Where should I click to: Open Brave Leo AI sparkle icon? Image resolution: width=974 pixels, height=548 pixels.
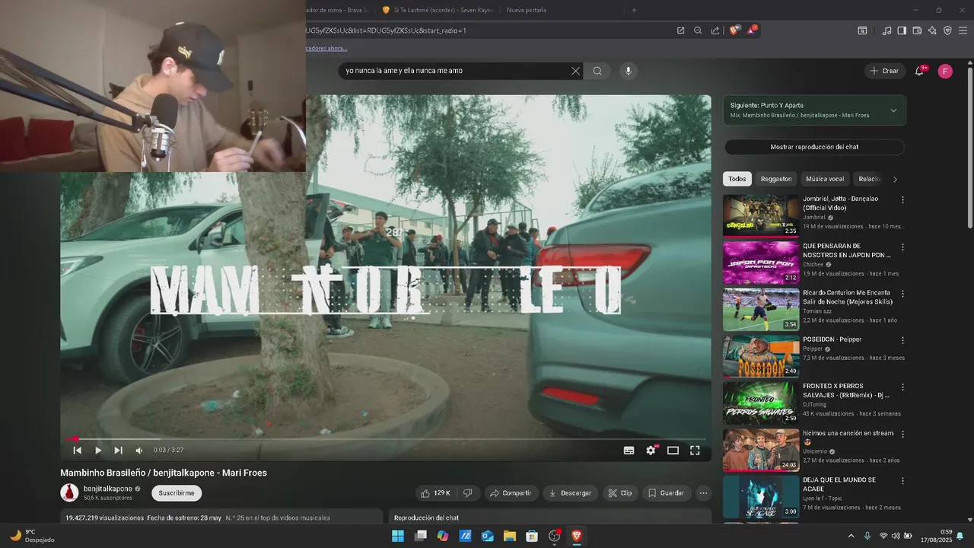[x=932, y=30]
